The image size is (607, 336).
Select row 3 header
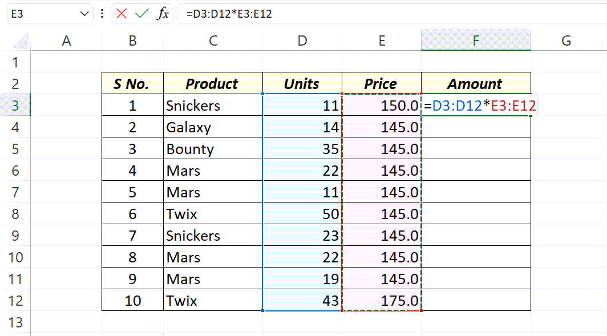click(15, 105)
